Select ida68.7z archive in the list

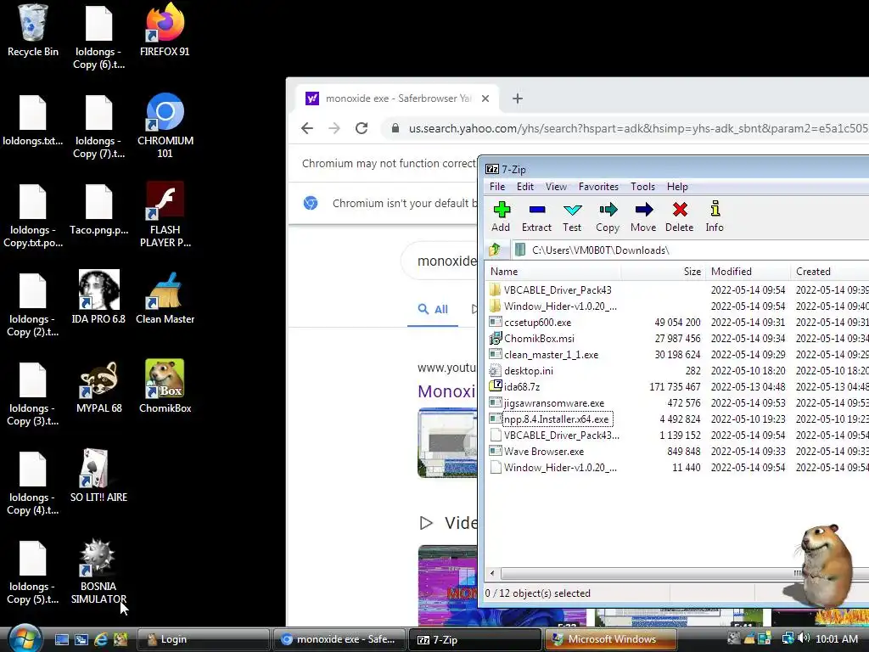(678, 387)
